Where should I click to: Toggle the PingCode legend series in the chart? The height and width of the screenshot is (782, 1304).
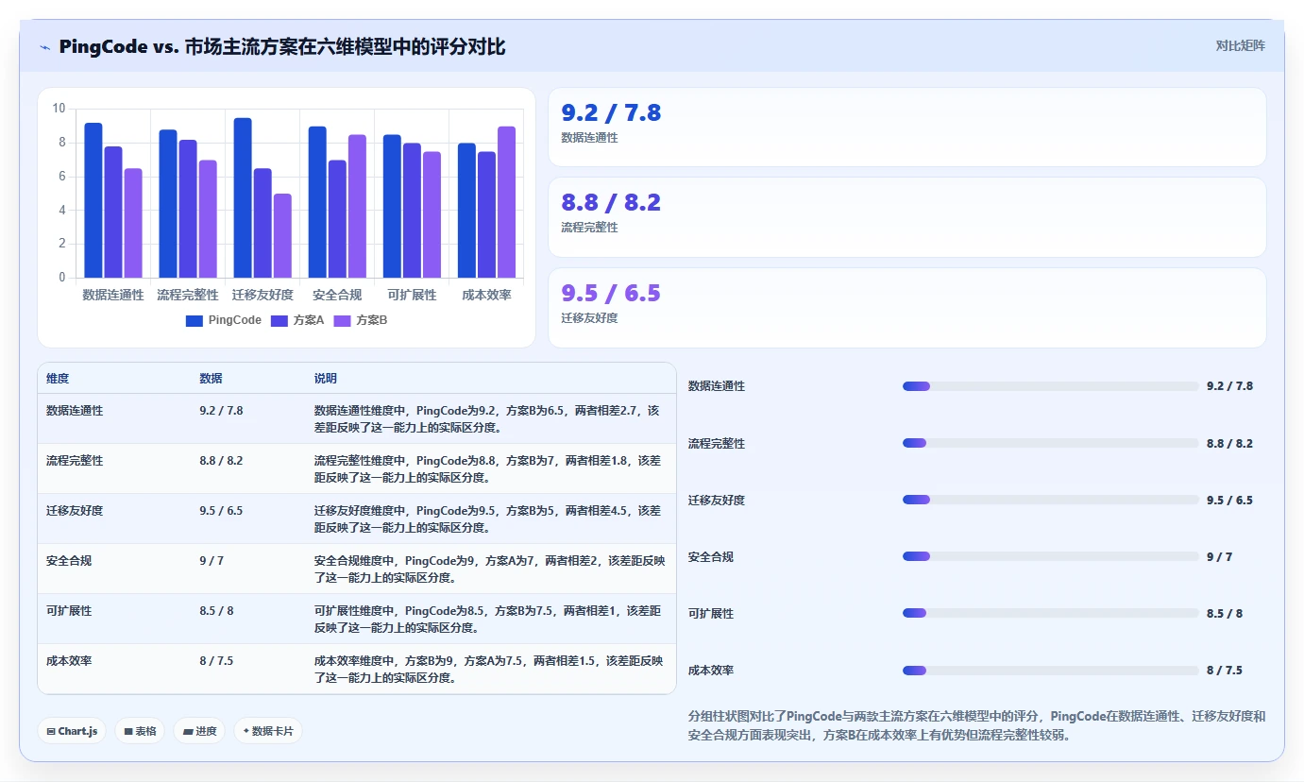(x=224, y=321)
